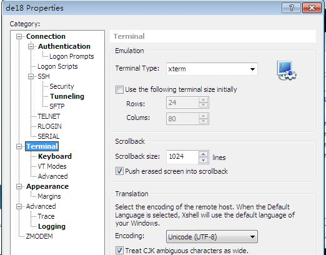Click the help question mark button
326x255 pixels.
tap(291, 8)
